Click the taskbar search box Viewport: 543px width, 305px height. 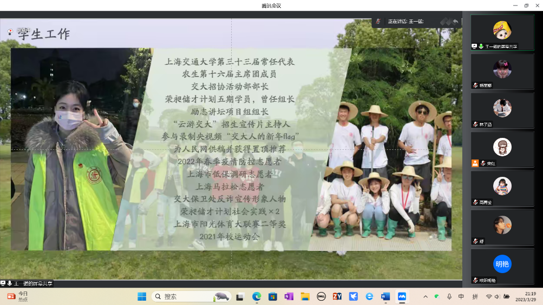pos(191,296)
